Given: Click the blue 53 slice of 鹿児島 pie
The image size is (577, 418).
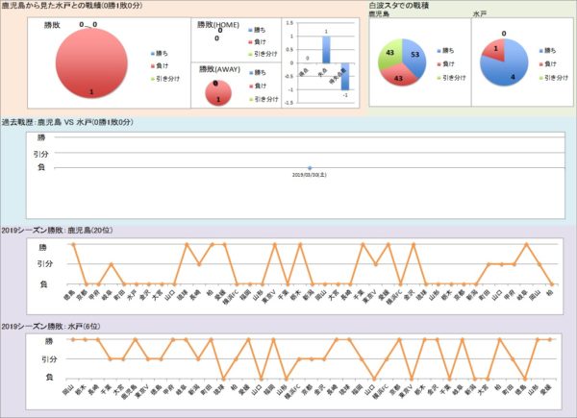Looking at the screenshot, I should (x=414, y=57).
